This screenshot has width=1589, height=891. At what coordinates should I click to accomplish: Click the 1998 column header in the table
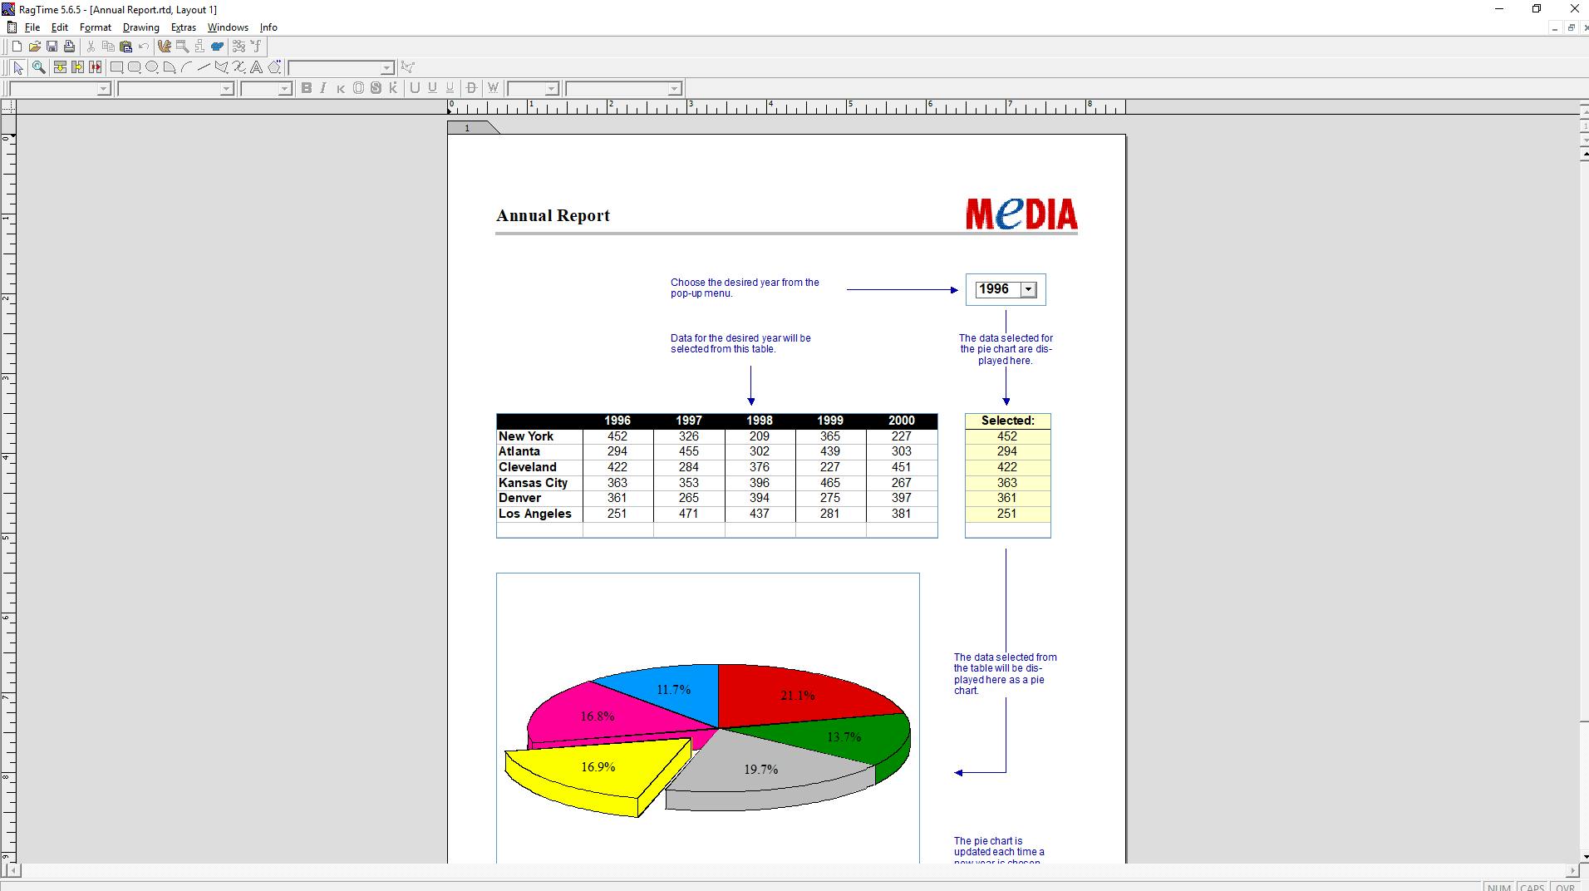(760, 421)
